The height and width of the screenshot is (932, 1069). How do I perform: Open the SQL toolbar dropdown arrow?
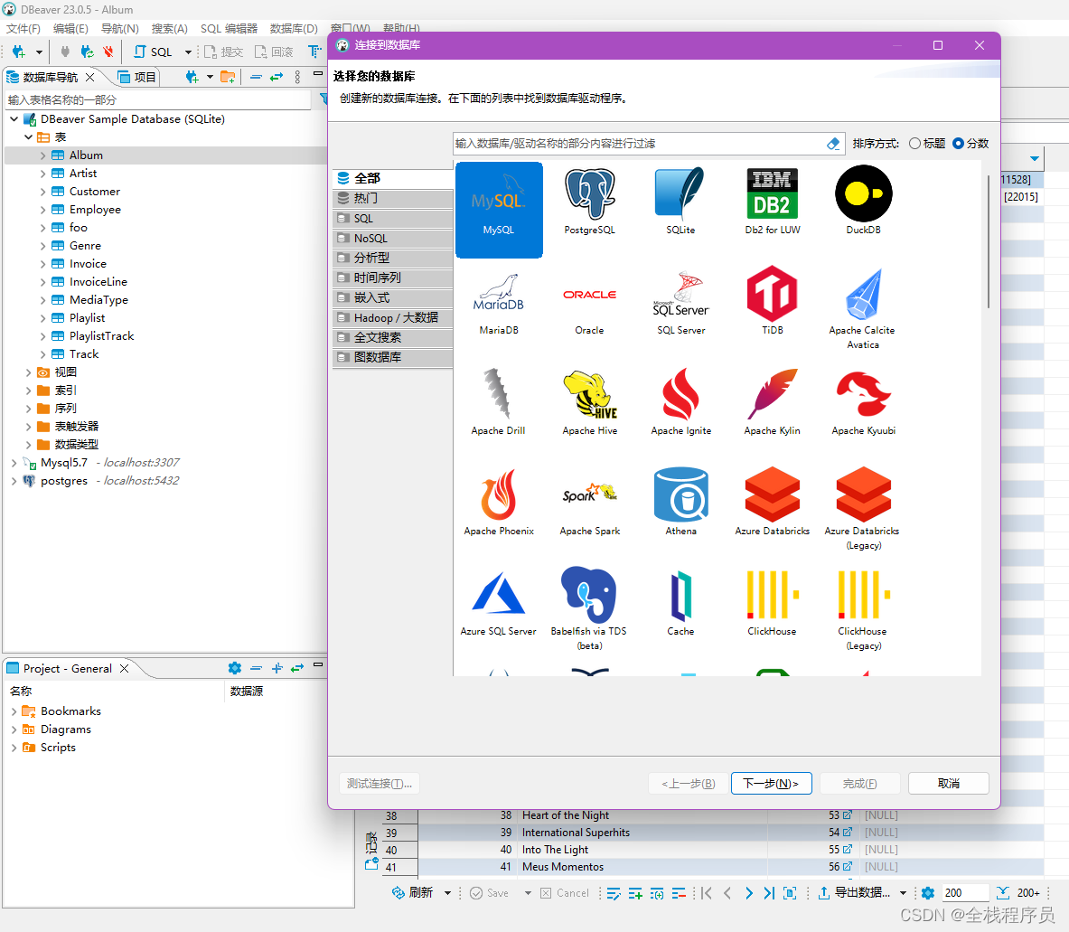[188, 52]
